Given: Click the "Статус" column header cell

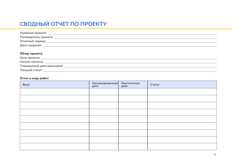Looking at the screenshot, I should pyautogui.click(x=182, y=84).
